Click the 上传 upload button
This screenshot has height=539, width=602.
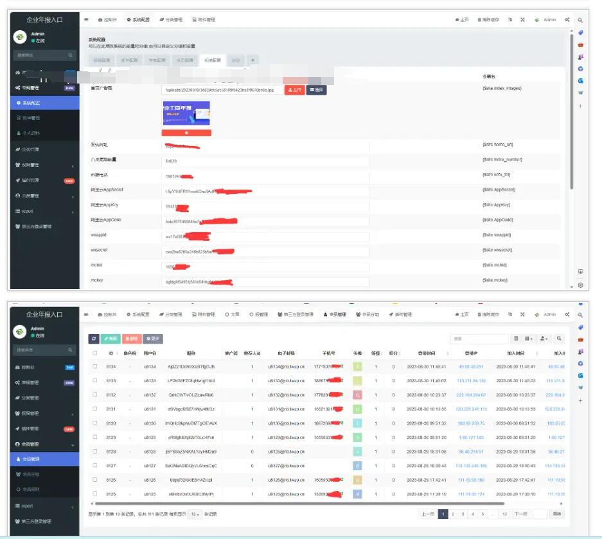point(295,91)
